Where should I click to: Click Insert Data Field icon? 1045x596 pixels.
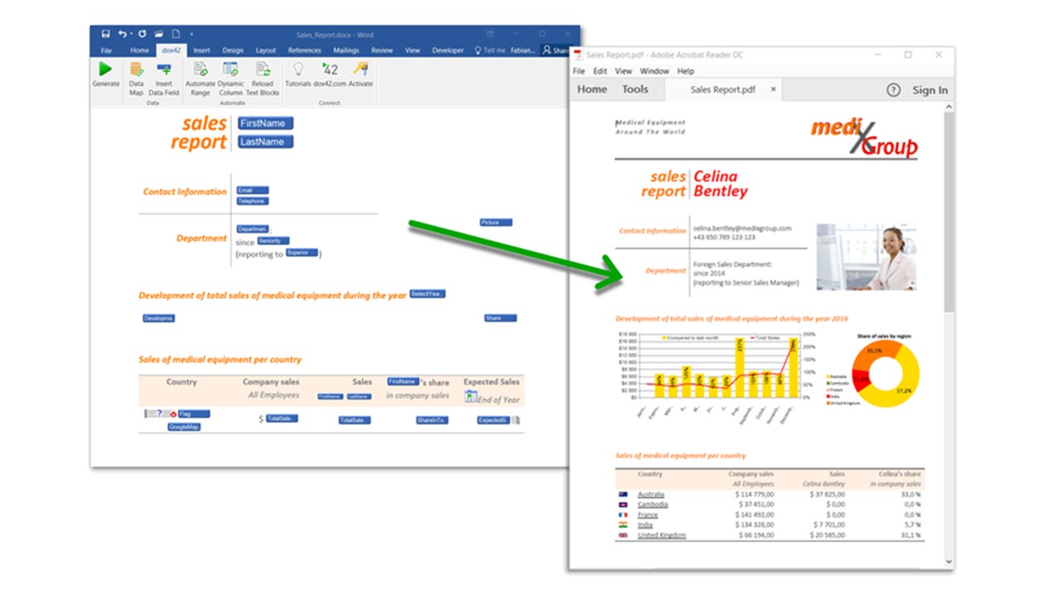pos(163,69)
